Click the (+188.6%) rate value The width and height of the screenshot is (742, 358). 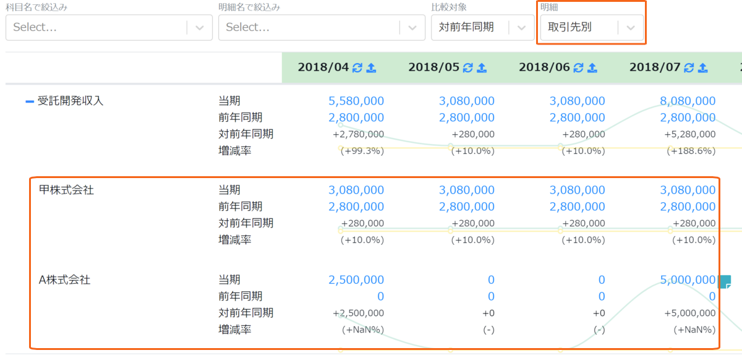[691, 151]
